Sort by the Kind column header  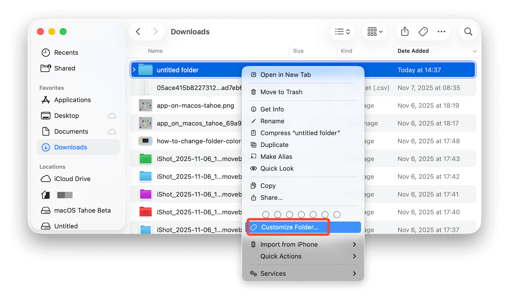(x=346, y=51)
